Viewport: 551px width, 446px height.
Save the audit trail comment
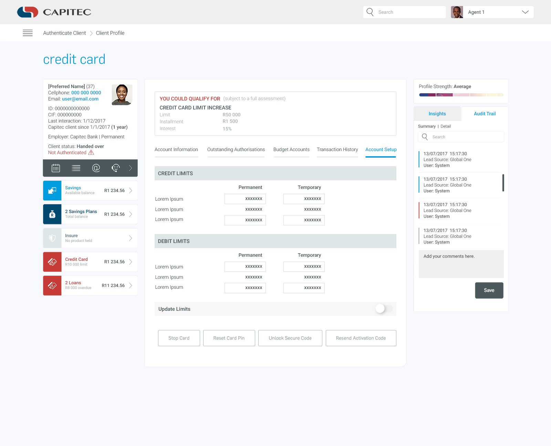[489, 290]
